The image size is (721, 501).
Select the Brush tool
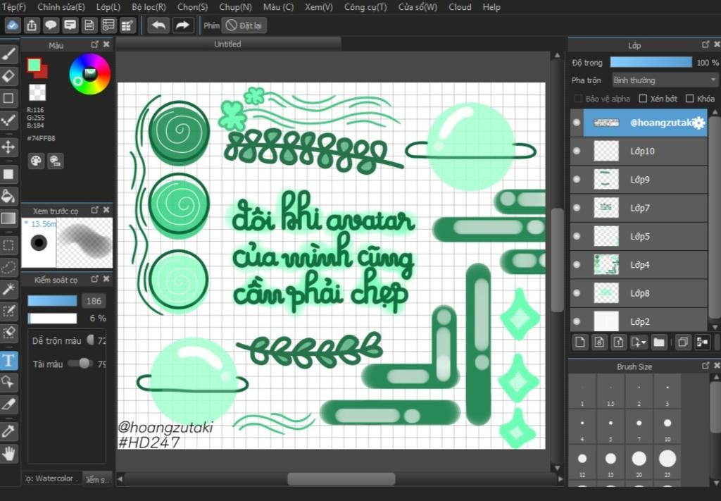point(8,55)
